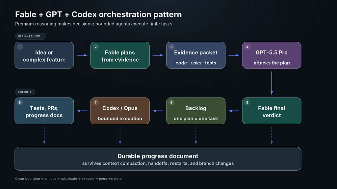Click the 'attacks the plan' subtext
This screenshot has width=337, height=189.
click(272, 63)
